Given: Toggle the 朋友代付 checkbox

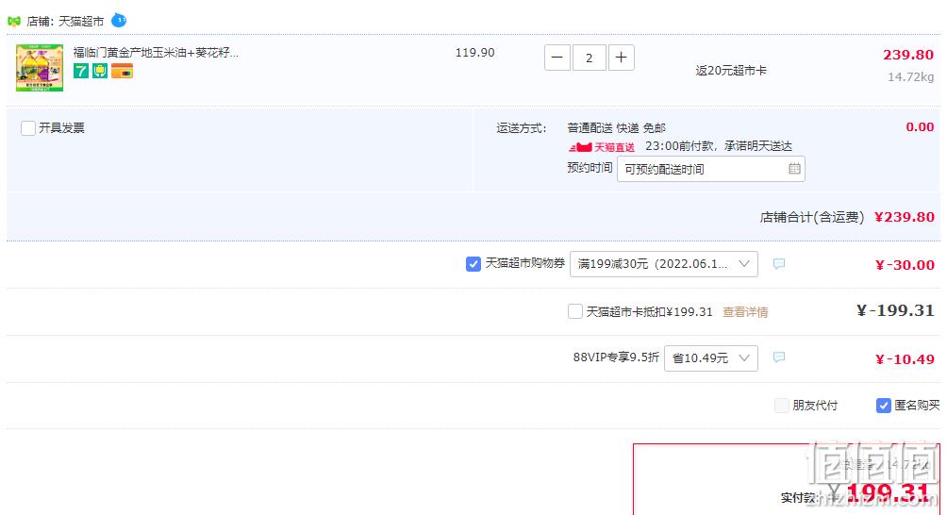Looking at the screenshot, I should click(x=782, y=406).
